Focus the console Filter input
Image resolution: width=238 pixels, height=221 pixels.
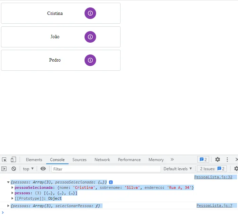tap(106, 169)
